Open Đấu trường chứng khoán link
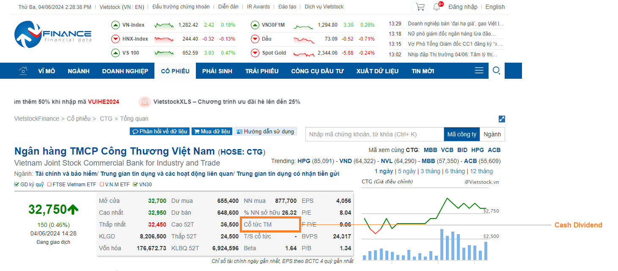The image size is (618, 271). coord(181,7)
